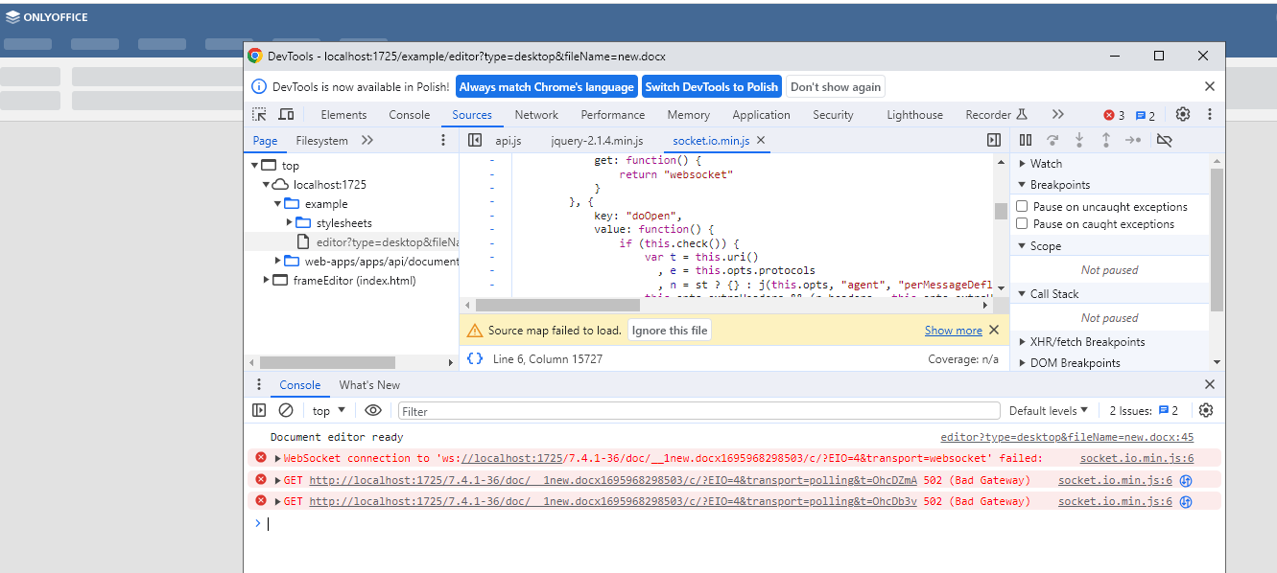Image resolution: width=1277 pixels, height=573 pixels.
Task: Click the pause script execution icon
Action: pyautogui.click(x=1026, y=140)
